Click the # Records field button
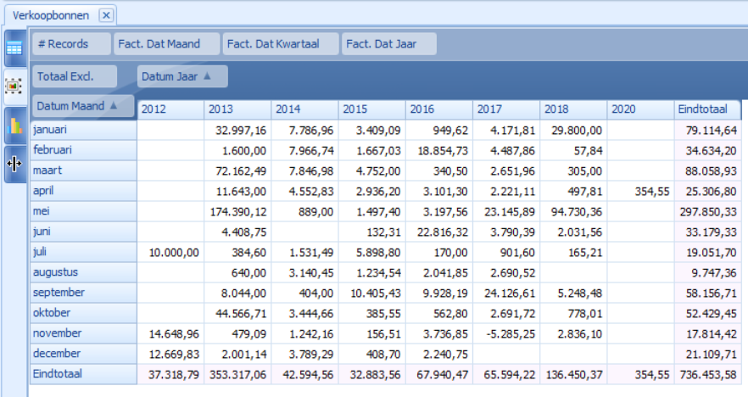Viewport: 748px width, 397px height. coord(71,44)
